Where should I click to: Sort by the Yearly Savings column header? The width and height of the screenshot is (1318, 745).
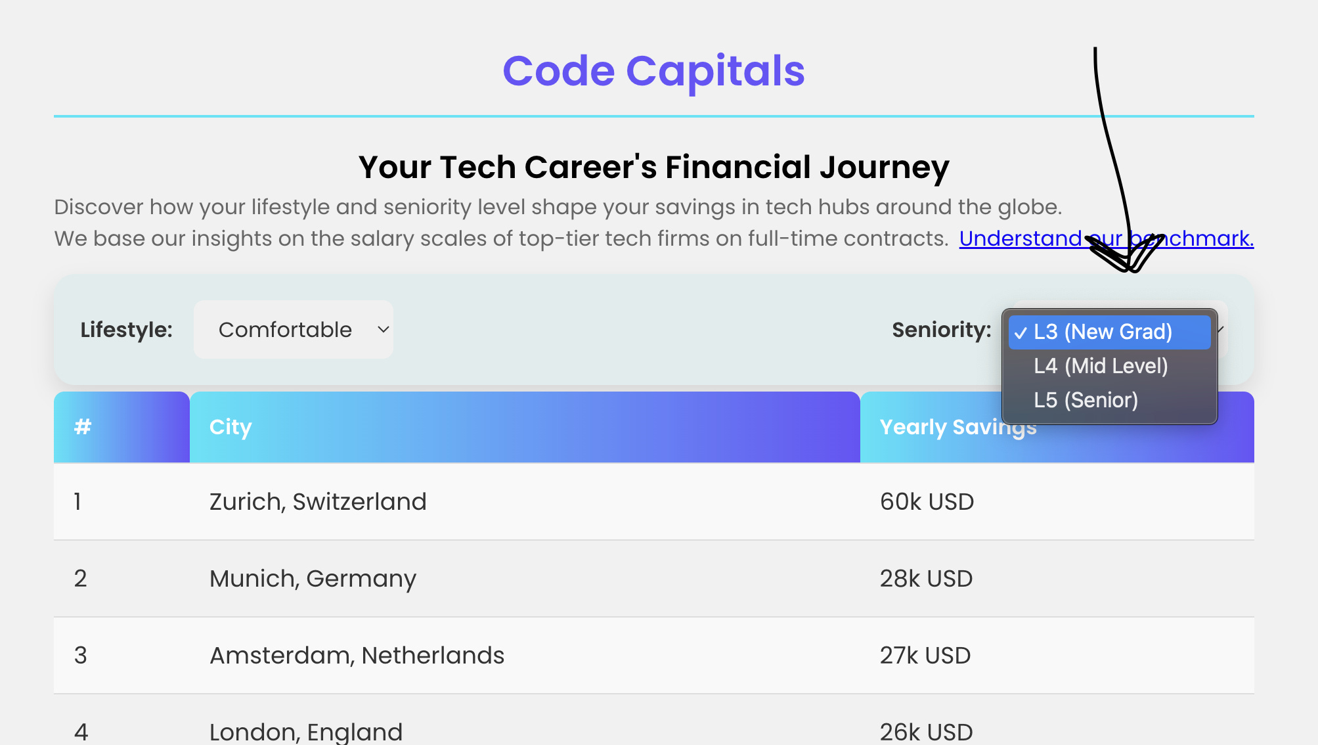coord(958,427)
